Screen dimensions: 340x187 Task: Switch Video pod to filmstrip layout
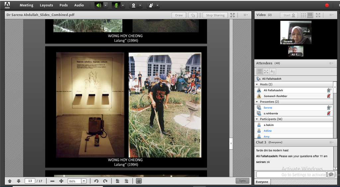tap(310, 15)
